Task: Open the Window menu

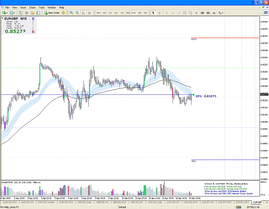Action: coord(52,8)
